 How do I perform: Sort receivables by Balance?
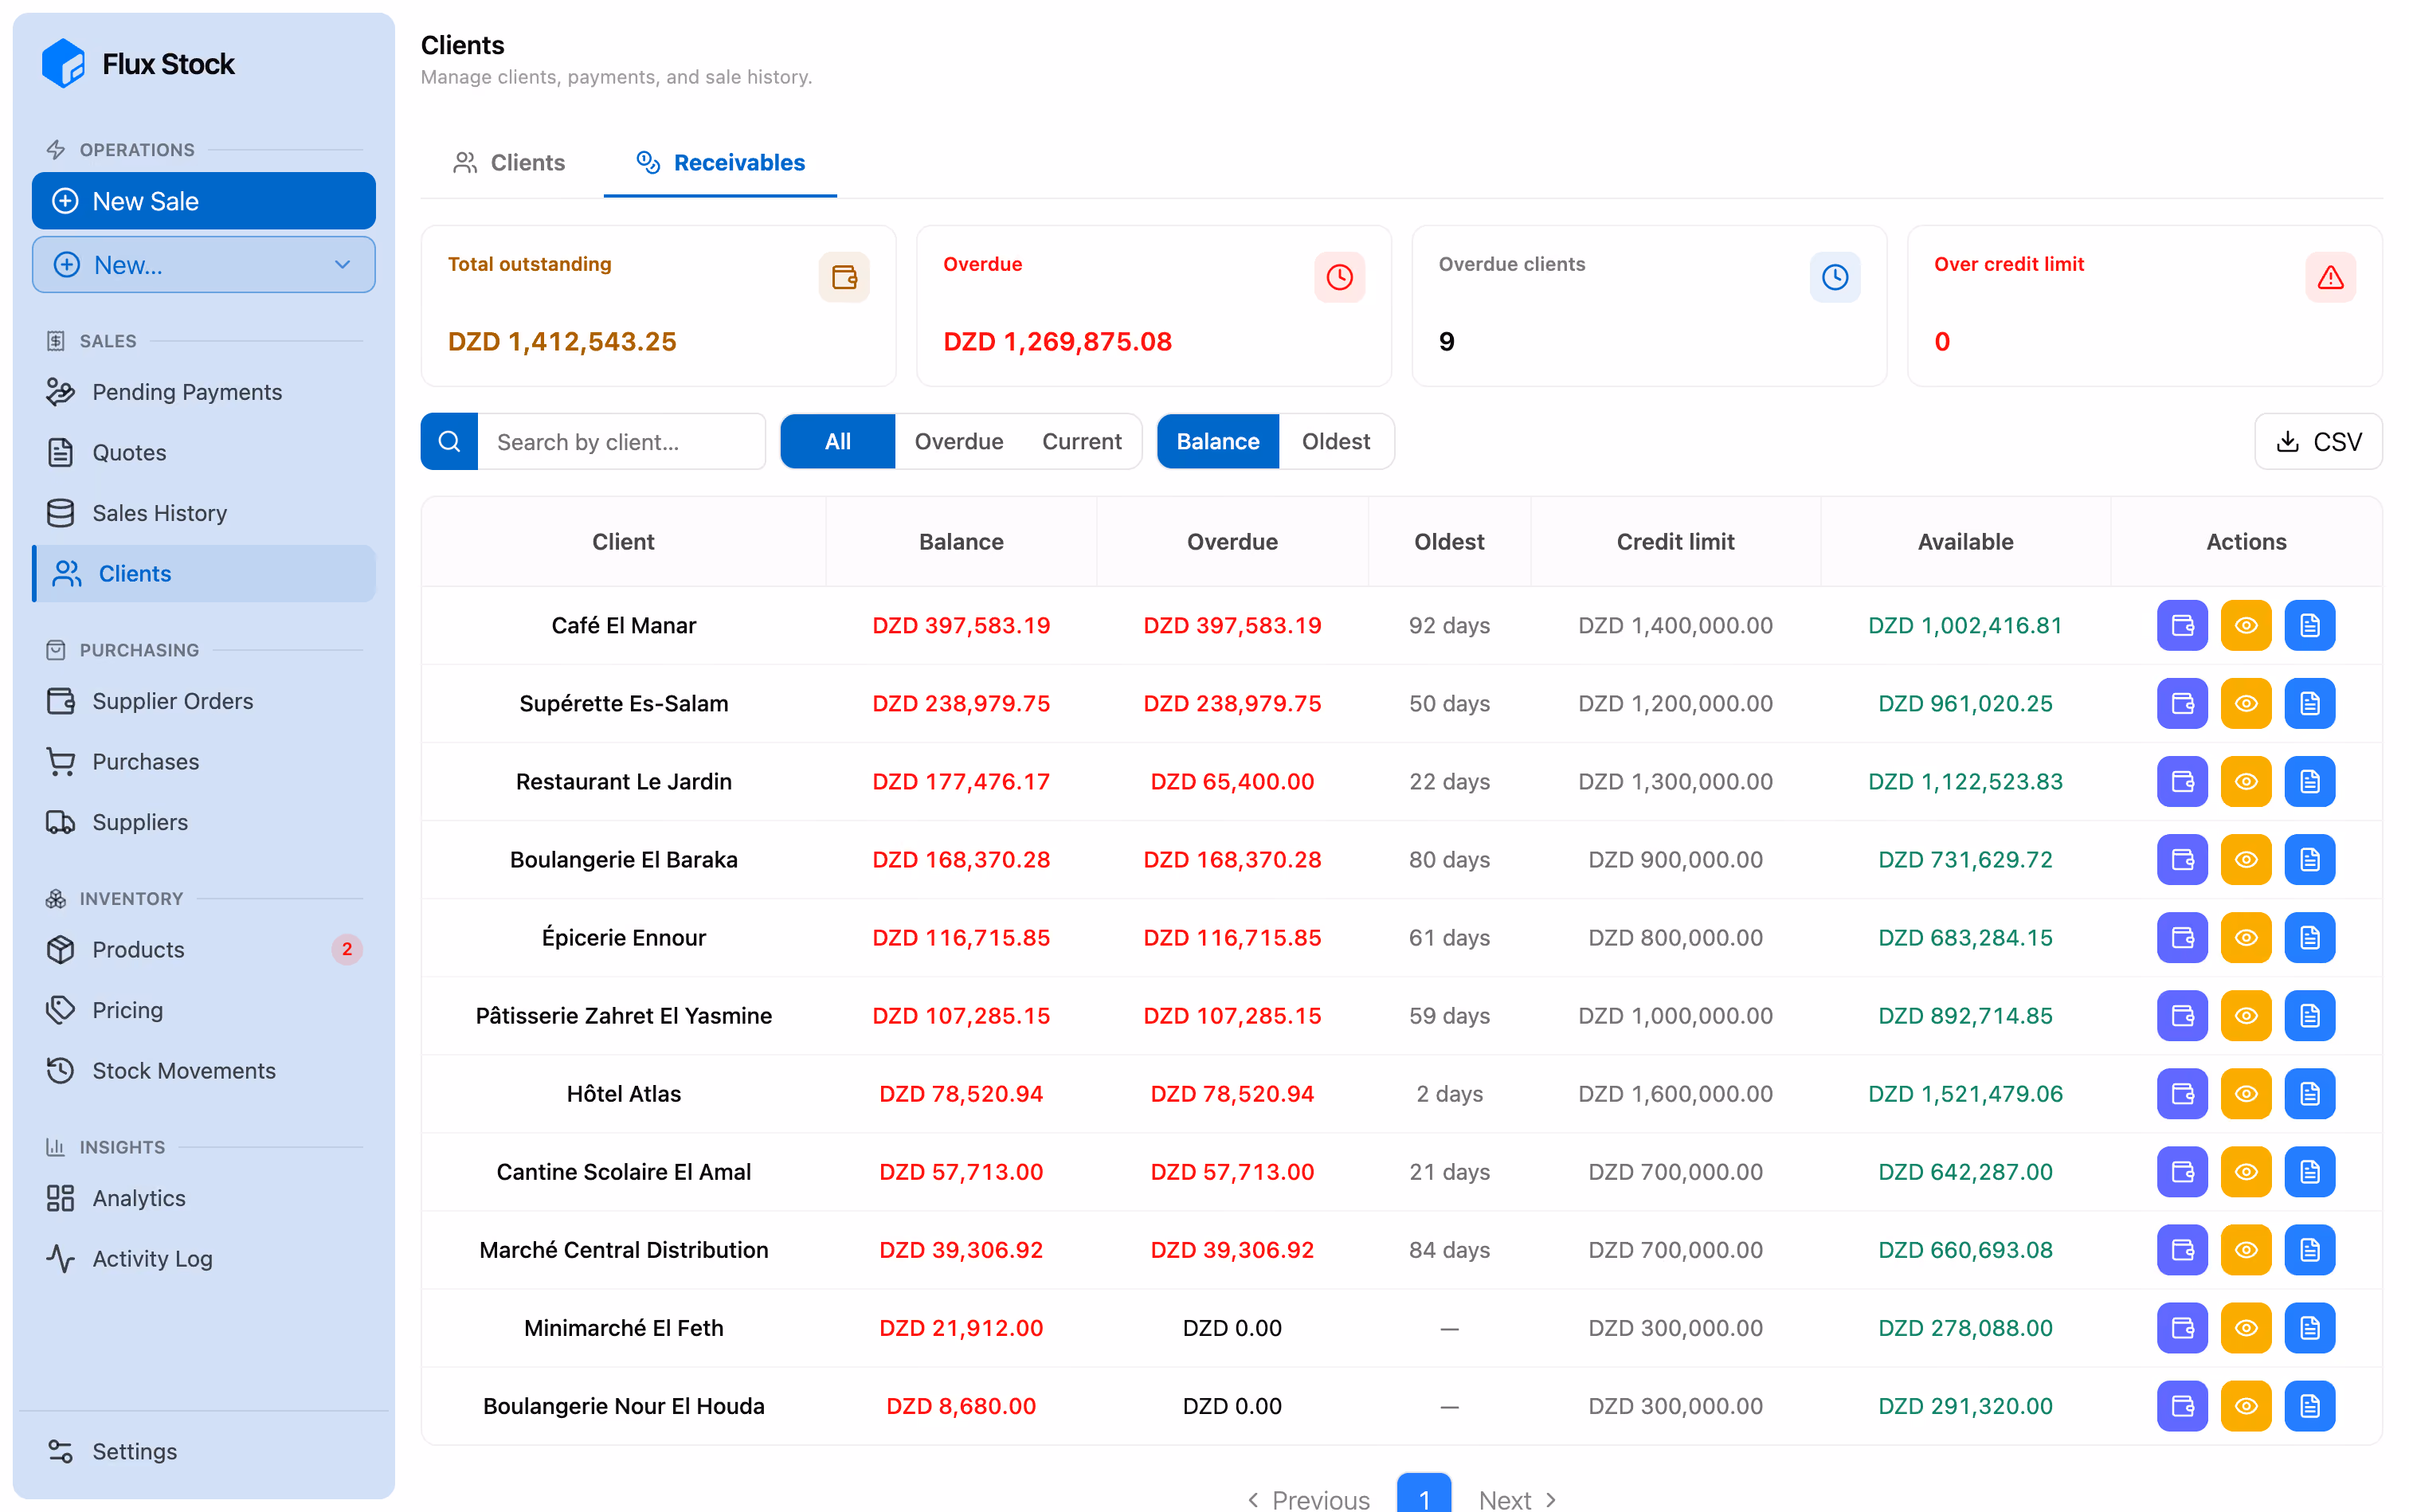point(1217,441)
